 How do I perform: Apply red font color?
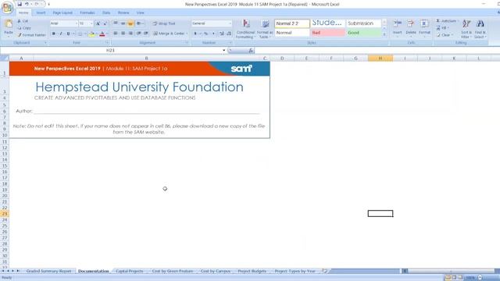click(102, 34)
